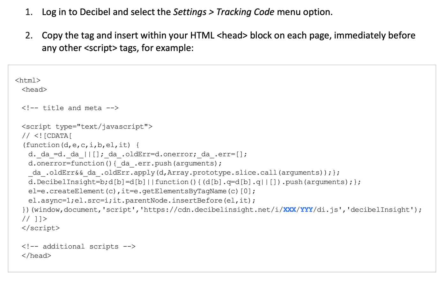Click the 'd.onerror=function()' code line
Image resolution: width=444 pixels, height=282 pixels.
[125, 163]
